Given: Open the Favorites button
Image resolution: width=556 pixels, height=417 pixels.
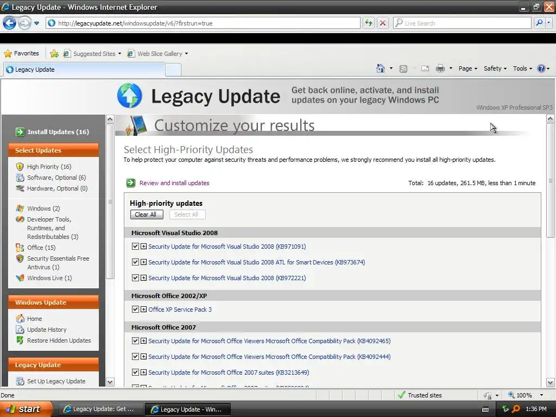Looking at the screenshot, I should [x=21, y=53].
